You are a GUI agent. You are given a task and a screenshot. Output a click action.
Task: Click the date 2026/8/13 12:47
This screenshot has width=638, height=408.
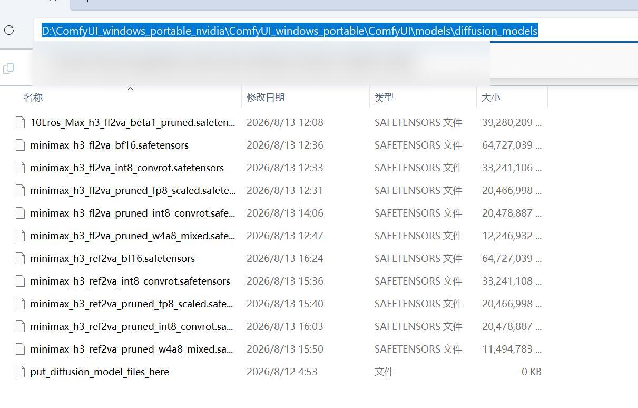pos(285,236)
